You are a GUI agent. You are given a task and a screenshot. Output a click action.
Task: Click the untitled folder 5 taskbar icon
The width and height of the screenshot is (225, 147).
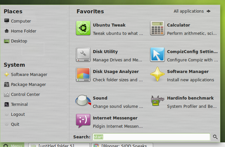pos(33,146)
